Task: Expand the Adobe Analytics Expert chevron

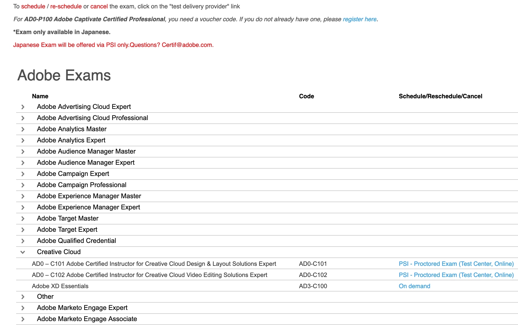Action: [23, 140]
